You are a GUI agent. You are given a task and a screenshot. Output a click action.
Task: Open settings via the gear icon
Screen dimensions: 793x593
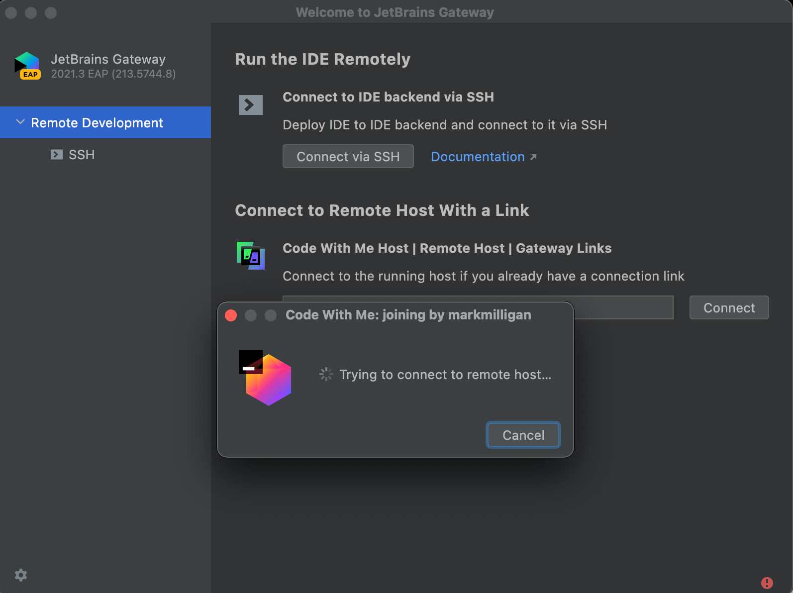pyautogui.click(x=21, y=575)
